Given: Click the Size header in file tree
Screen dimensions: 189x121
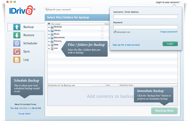Looking at the screenshot, I should [x=106, y=24].
